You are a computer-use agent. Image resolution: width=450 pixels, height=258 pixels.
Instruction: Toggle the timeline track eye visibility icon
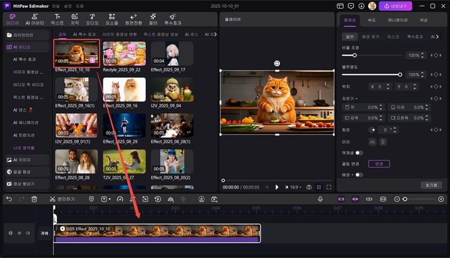click(x=19, y=233)
